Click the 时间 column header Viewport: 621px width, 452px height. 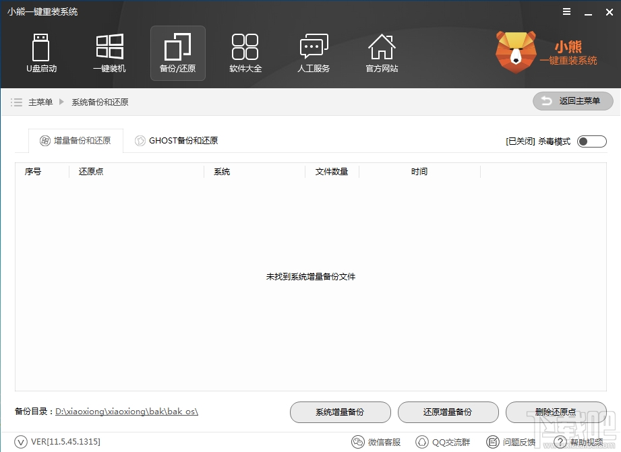click(419, 171)
